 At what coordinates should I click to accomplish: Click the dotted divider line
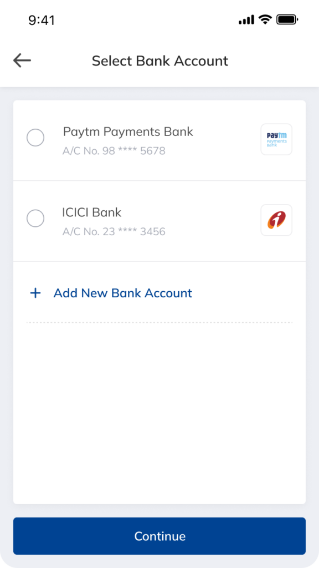coord(159,321)
